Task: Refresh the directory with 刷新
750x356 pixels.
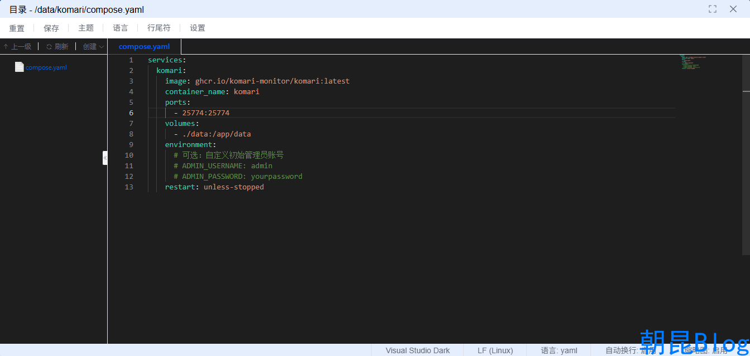Action: [x=57, y=47]
